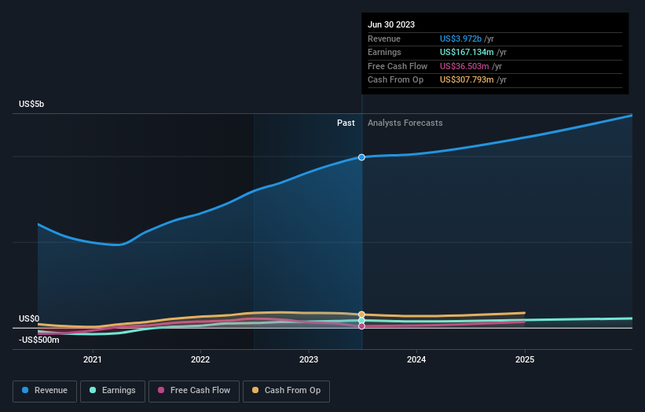Toggle the Cash From Op legend button
This screenshot has height=412, width=645.
click(x=286, y=391)
